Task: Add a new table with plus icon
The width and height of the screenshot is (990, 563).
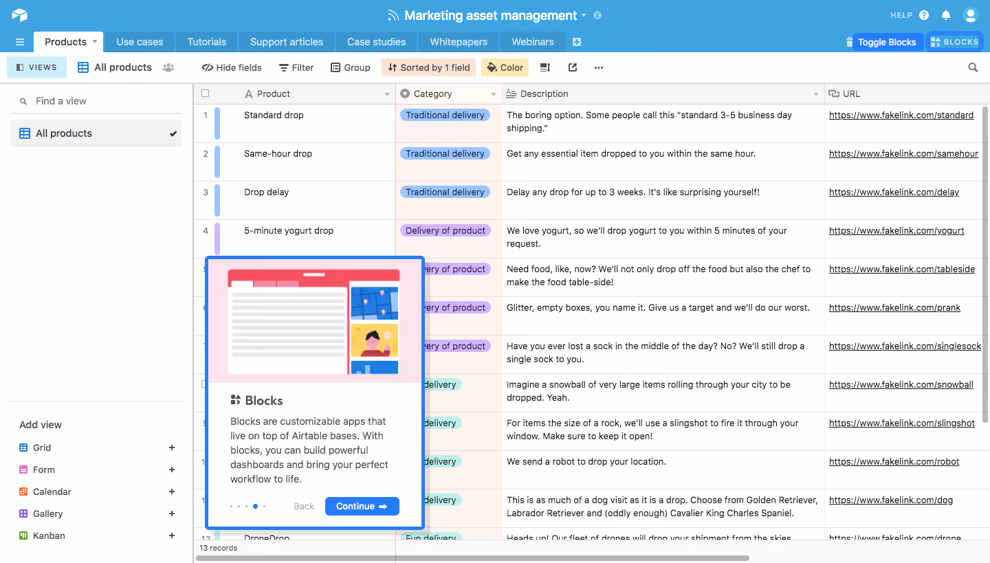Action: [x=577, y=42]
